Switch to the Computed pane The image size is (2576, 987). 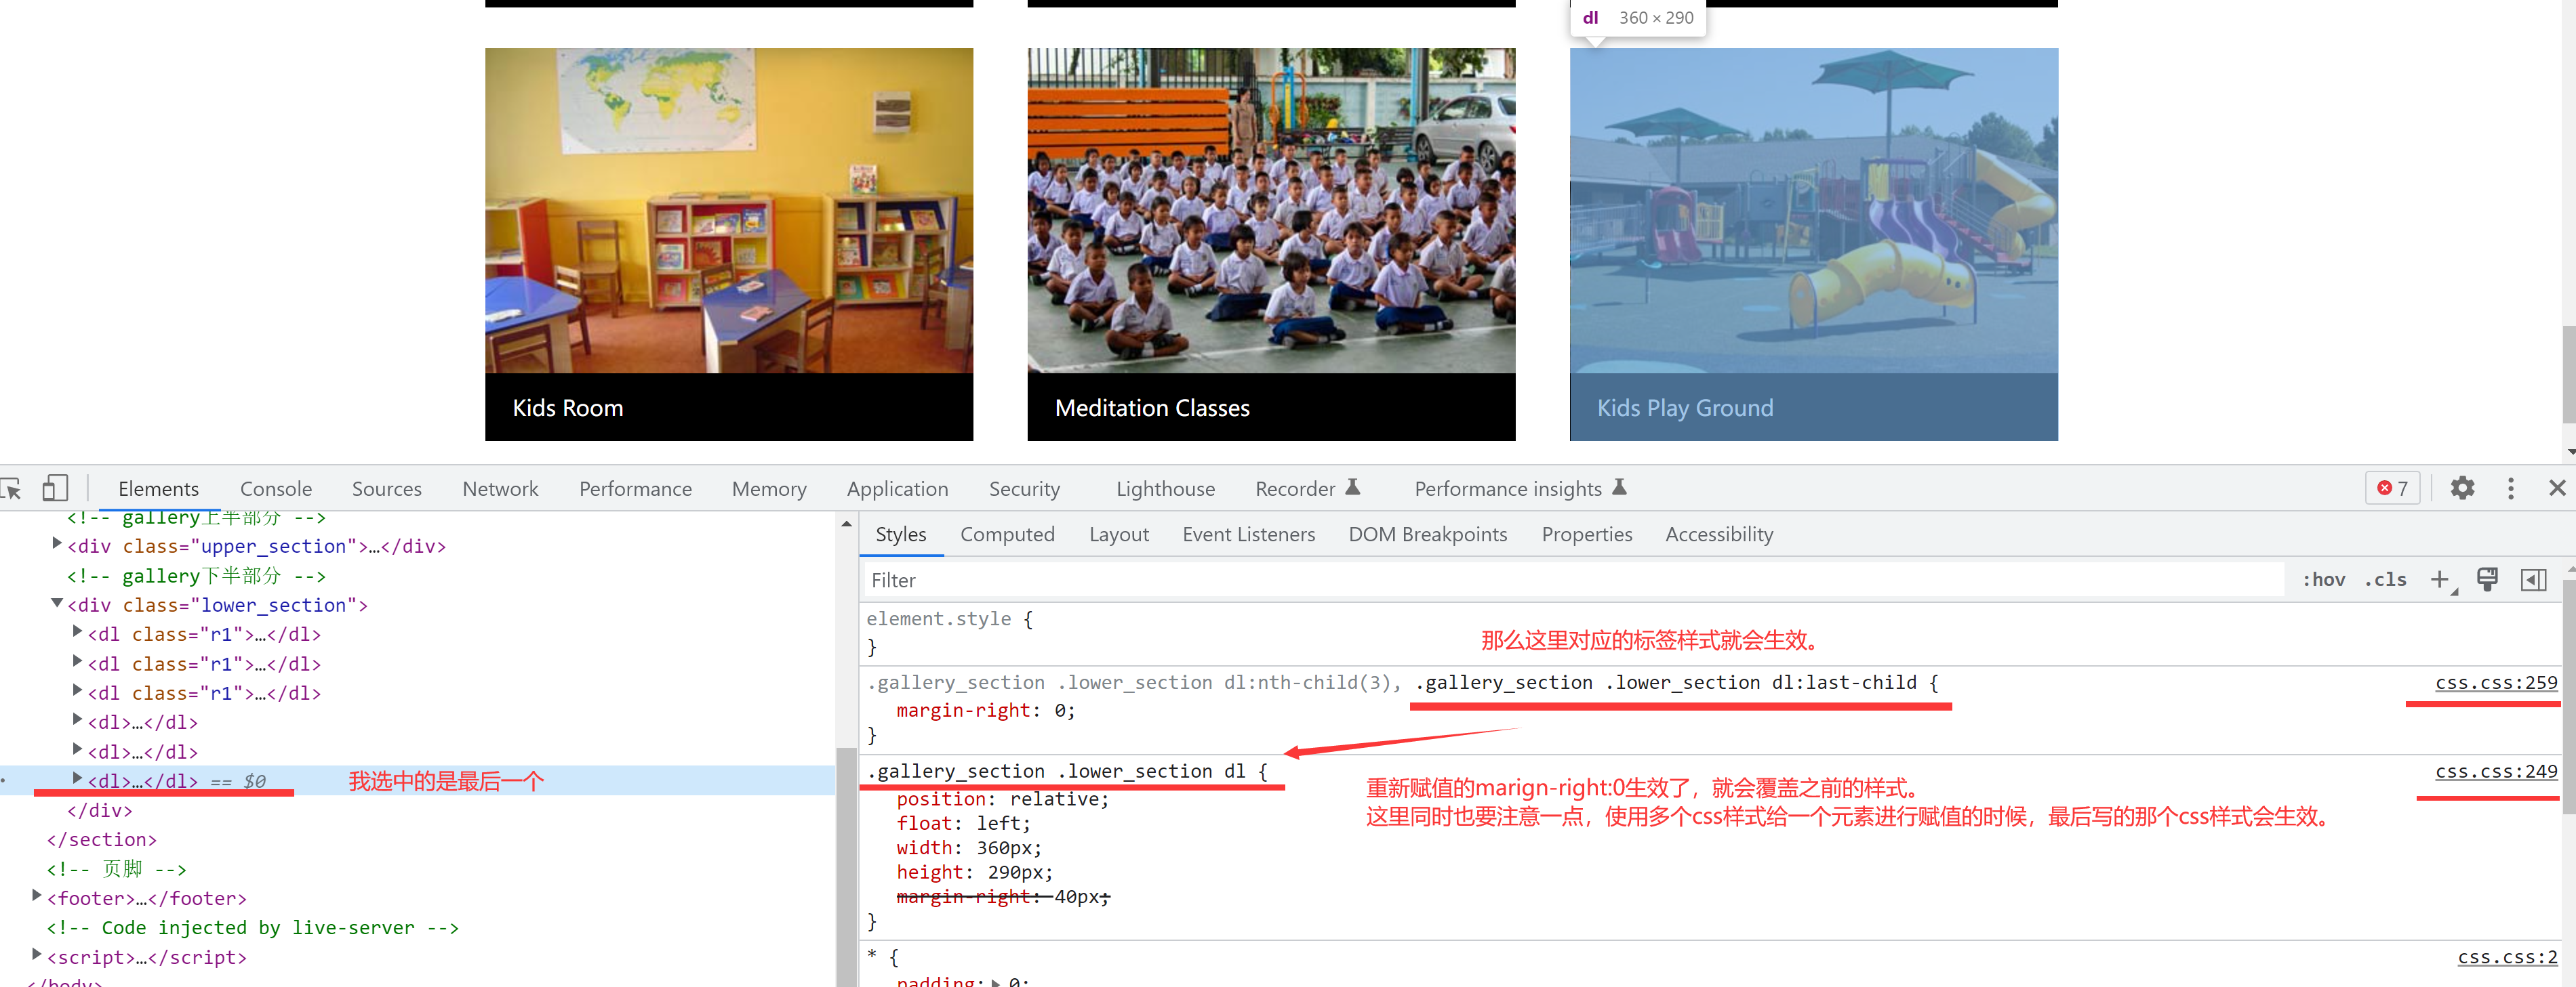point(1007,534)
